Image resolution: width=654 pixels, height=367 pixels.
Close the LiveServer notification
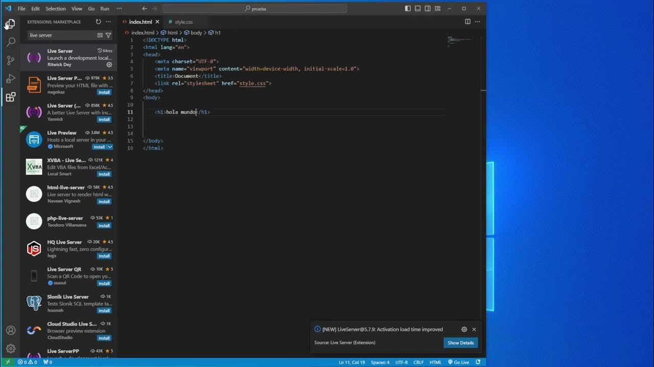pyautogui.click(x=474, y=329)
